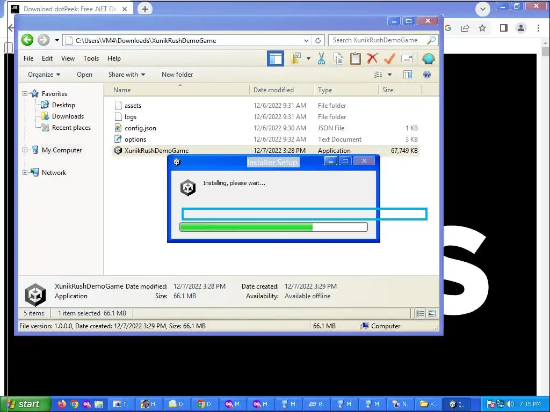550x412 pixels.
Task: Click the blue Help question mark icon
Action: click(427, 75)
